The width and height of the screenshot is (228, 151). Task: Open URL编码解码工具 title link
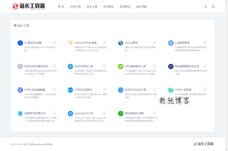[135, 66]
